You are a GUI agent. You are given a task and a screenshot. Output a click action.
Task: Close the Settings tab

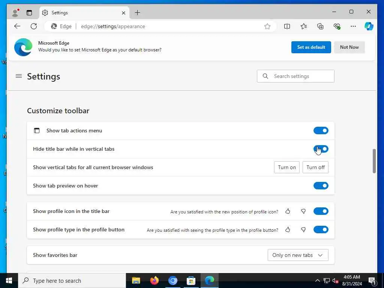pyautogui.click(x=124, y=13)
